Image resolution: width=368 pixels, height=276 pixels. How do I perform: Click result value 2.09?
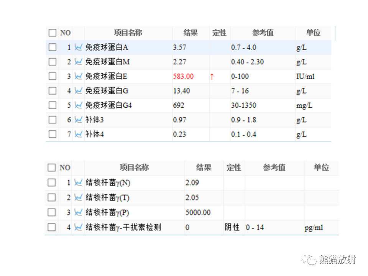192,182
